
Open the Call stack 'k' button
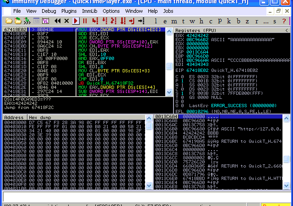[228, 21]
